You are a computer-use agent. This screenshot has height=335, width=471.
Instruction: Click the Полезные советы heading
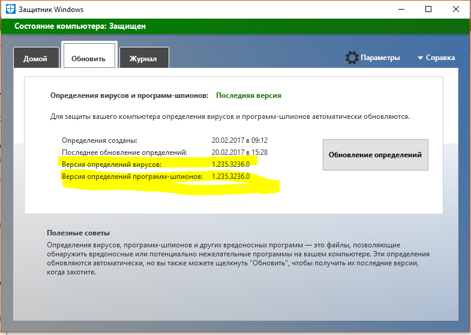(78, 233)
